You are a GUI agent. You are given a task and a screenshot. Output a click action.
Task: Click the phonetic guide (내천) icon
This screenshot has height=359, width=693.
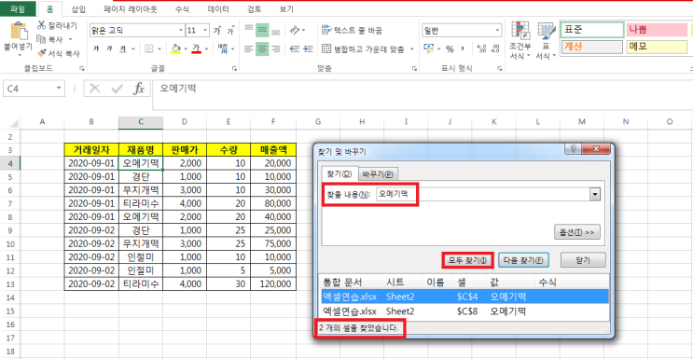pyautogui.click(x=223, y=48)
